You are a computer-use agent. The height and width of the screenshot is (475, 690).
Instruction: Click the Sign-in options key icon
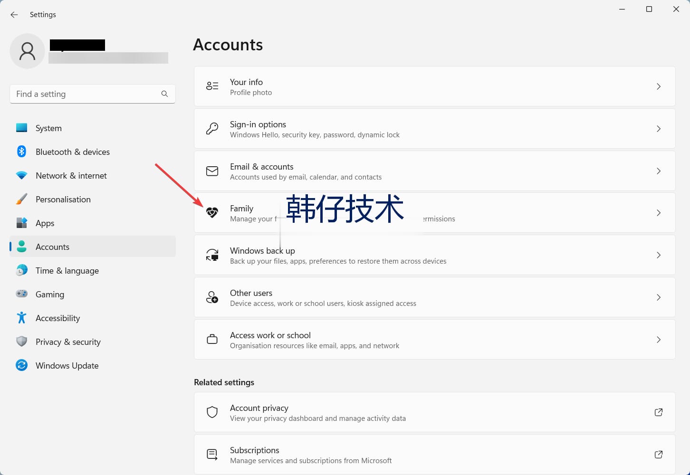212,128
